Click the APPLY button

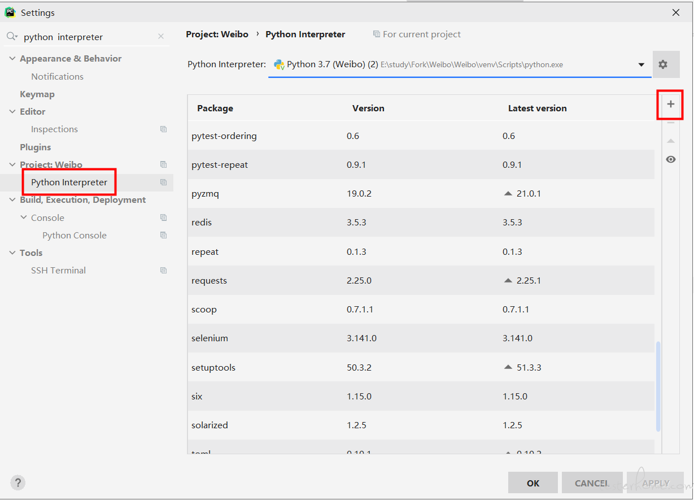656,483
